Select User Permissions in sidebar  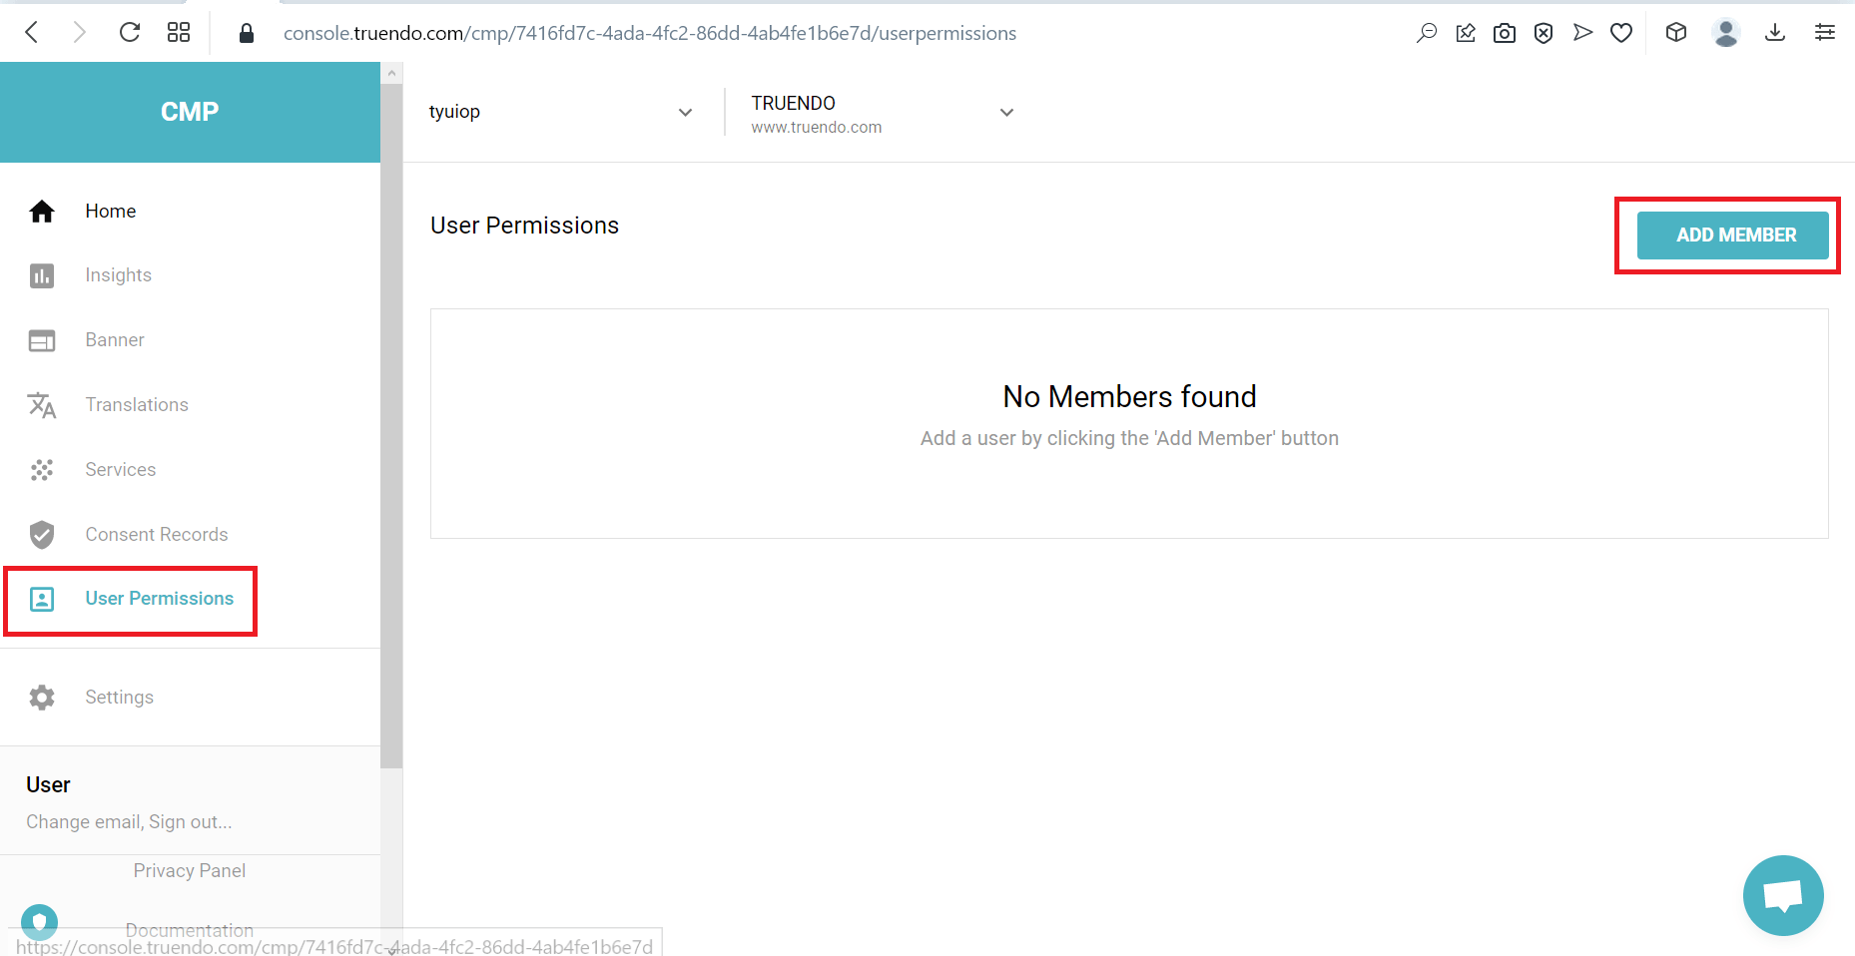pyautogui.click(x=160, y=599)
